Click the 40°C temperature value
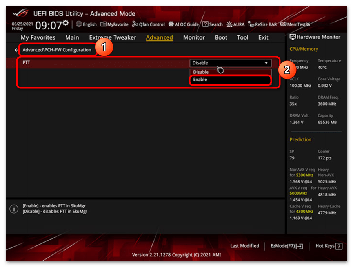Viewport: 353px width, 267px height. pyautogui.click(x=322, y=68)
